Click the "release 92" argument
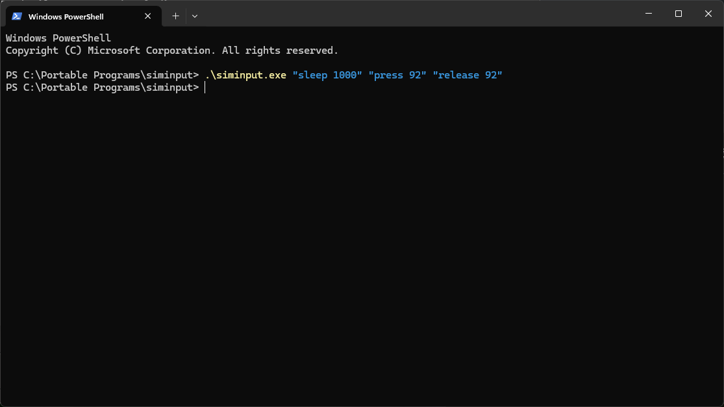This screenshot has width=724, height=407. pos(468,75)
